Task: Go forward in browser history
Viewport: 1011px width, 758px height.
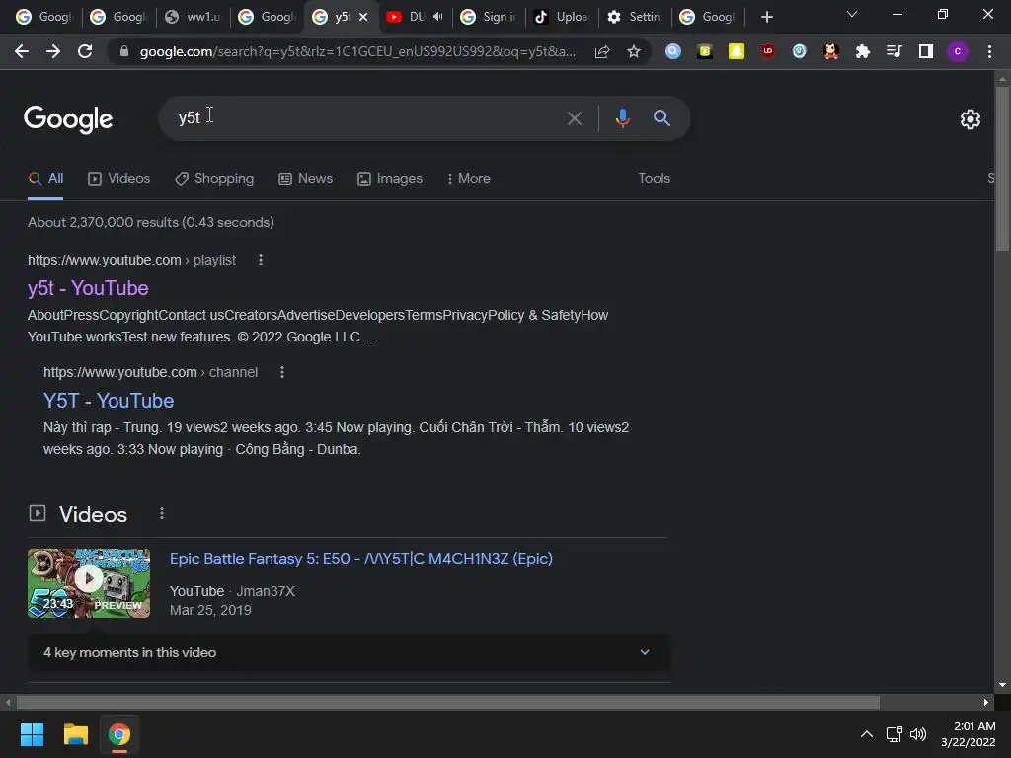Action: click(x=53, y=51)
